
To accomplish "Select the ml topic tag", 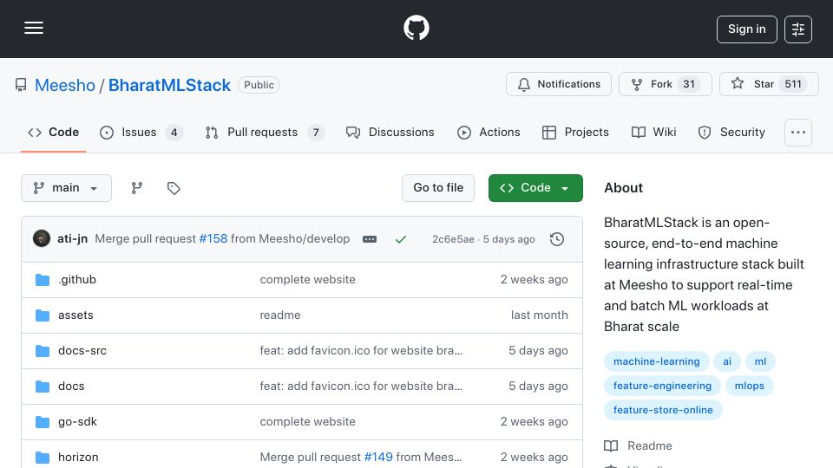I will click(x=760, y=361).
